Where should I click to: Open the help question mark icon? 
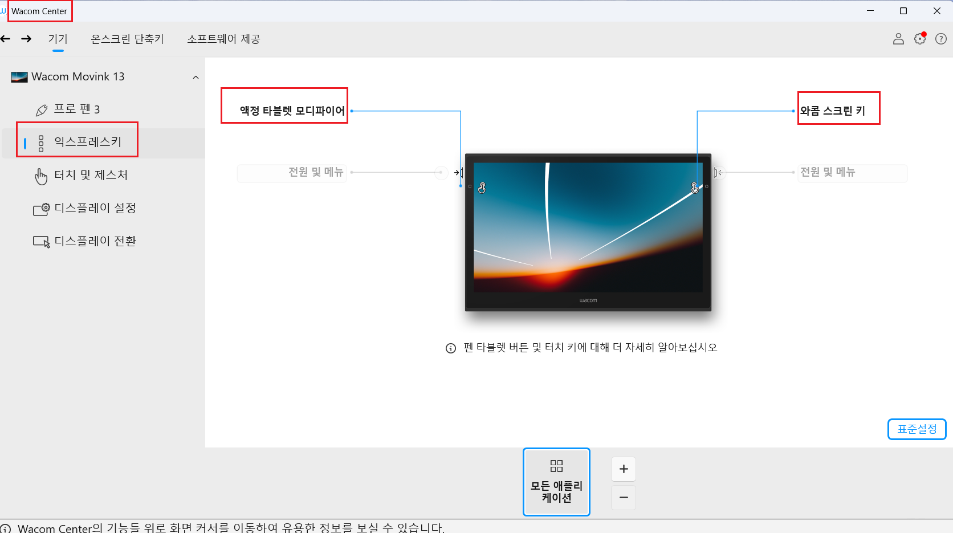[941, 39]
